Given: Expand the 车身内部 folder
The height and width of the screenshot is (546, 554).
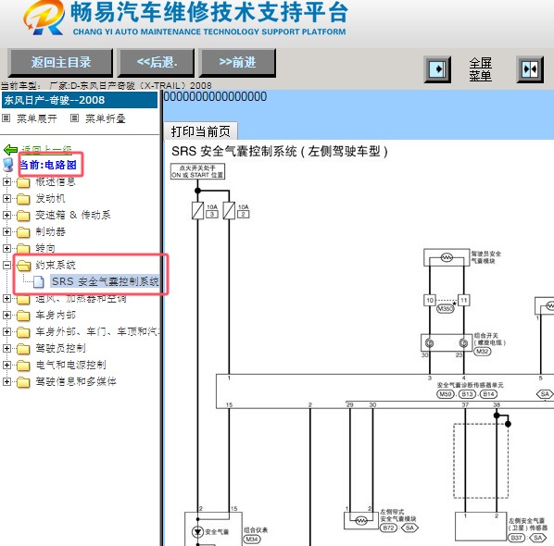Looking at the screenshot, I should (6, 315).
